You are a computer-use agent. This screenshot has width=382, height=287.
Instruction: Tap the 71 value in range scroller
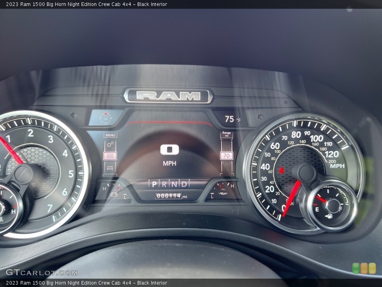pos(226,149)
